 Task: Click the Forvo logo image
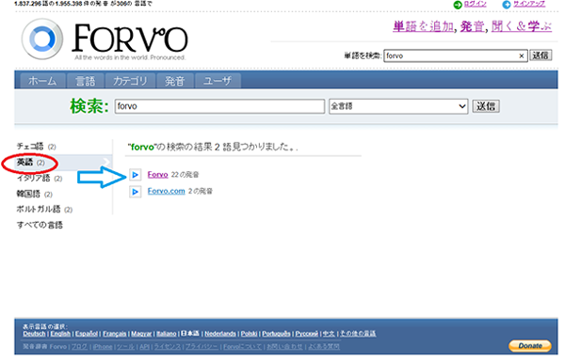tap(105, 39)
